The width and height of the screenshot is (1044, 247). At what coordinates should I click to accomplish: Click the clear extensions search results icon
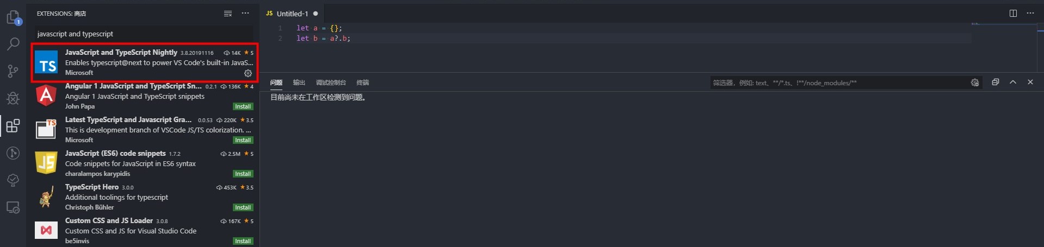point(228,14)
